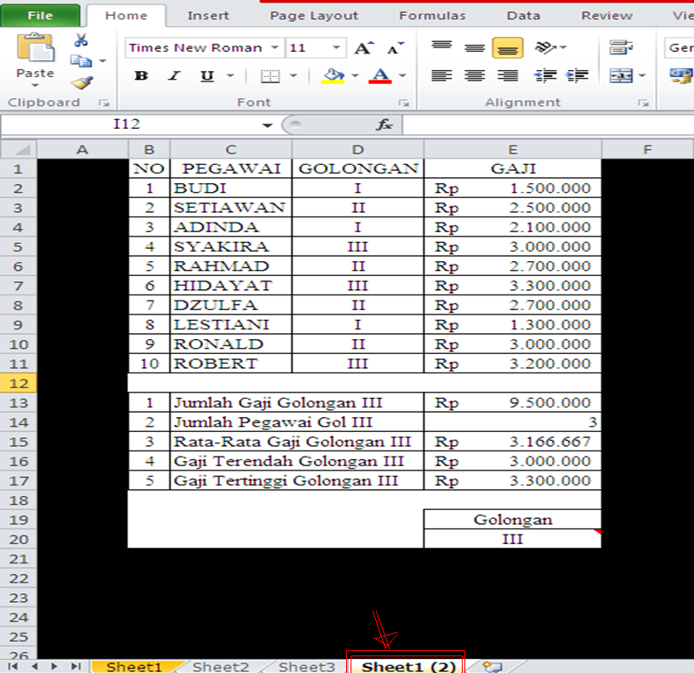694x673 pixels.
Task: Apply red font color
Action: click(380, 75)
